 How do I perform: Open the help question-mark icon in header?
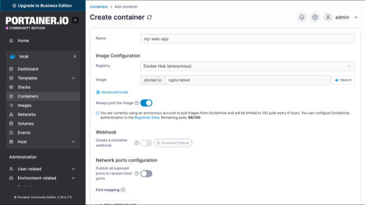click(315, 17)
